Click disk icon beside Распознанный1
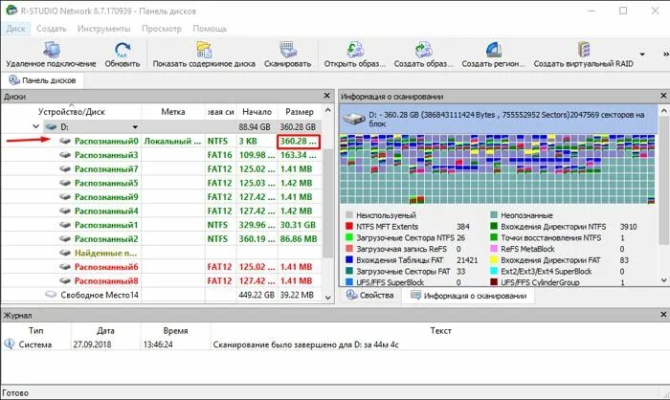Viewport: 670px width, 400px height. coord(65,225)
